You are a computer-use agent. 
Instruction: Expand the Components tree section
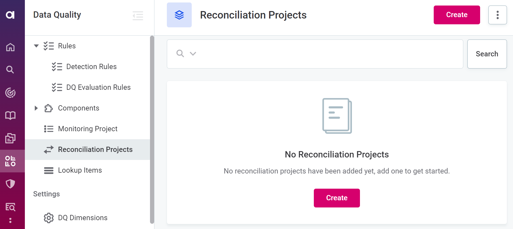[x=36, y=108]
